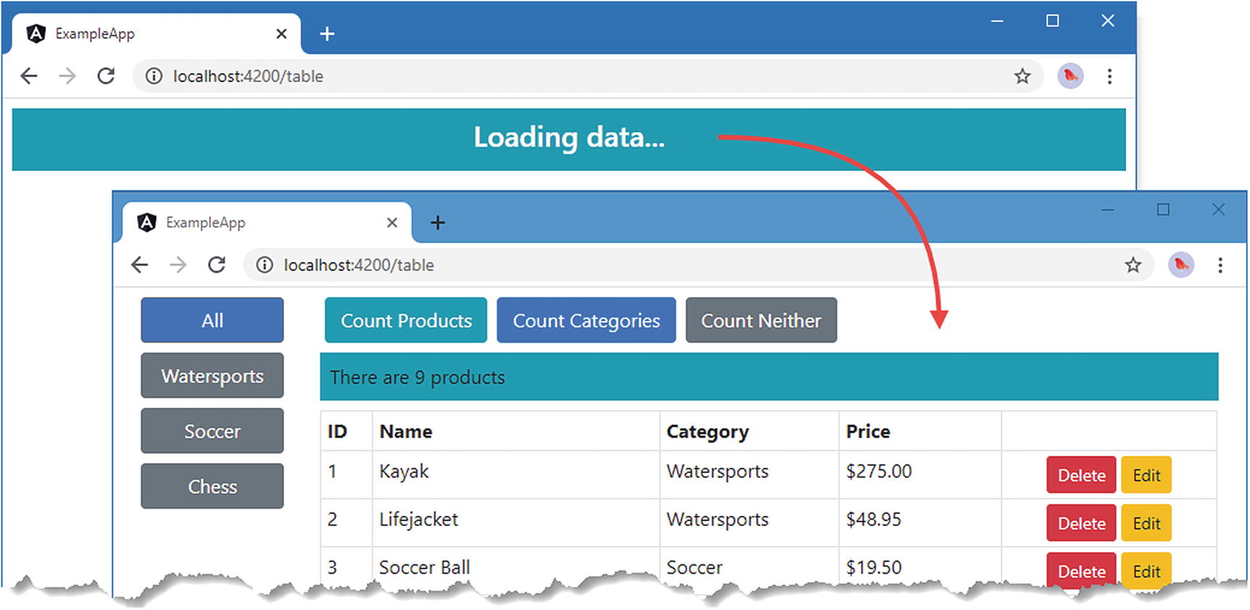Click the Count Products button
This screenshot has width=1250, height=610.
tap(406, 320)
